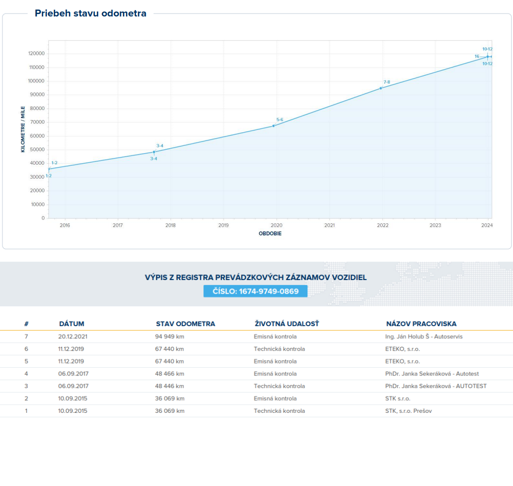The height and width of the screenshot is (486, 513).
Task: Select the 94 949 km odometer value
Action: point(170,336)
